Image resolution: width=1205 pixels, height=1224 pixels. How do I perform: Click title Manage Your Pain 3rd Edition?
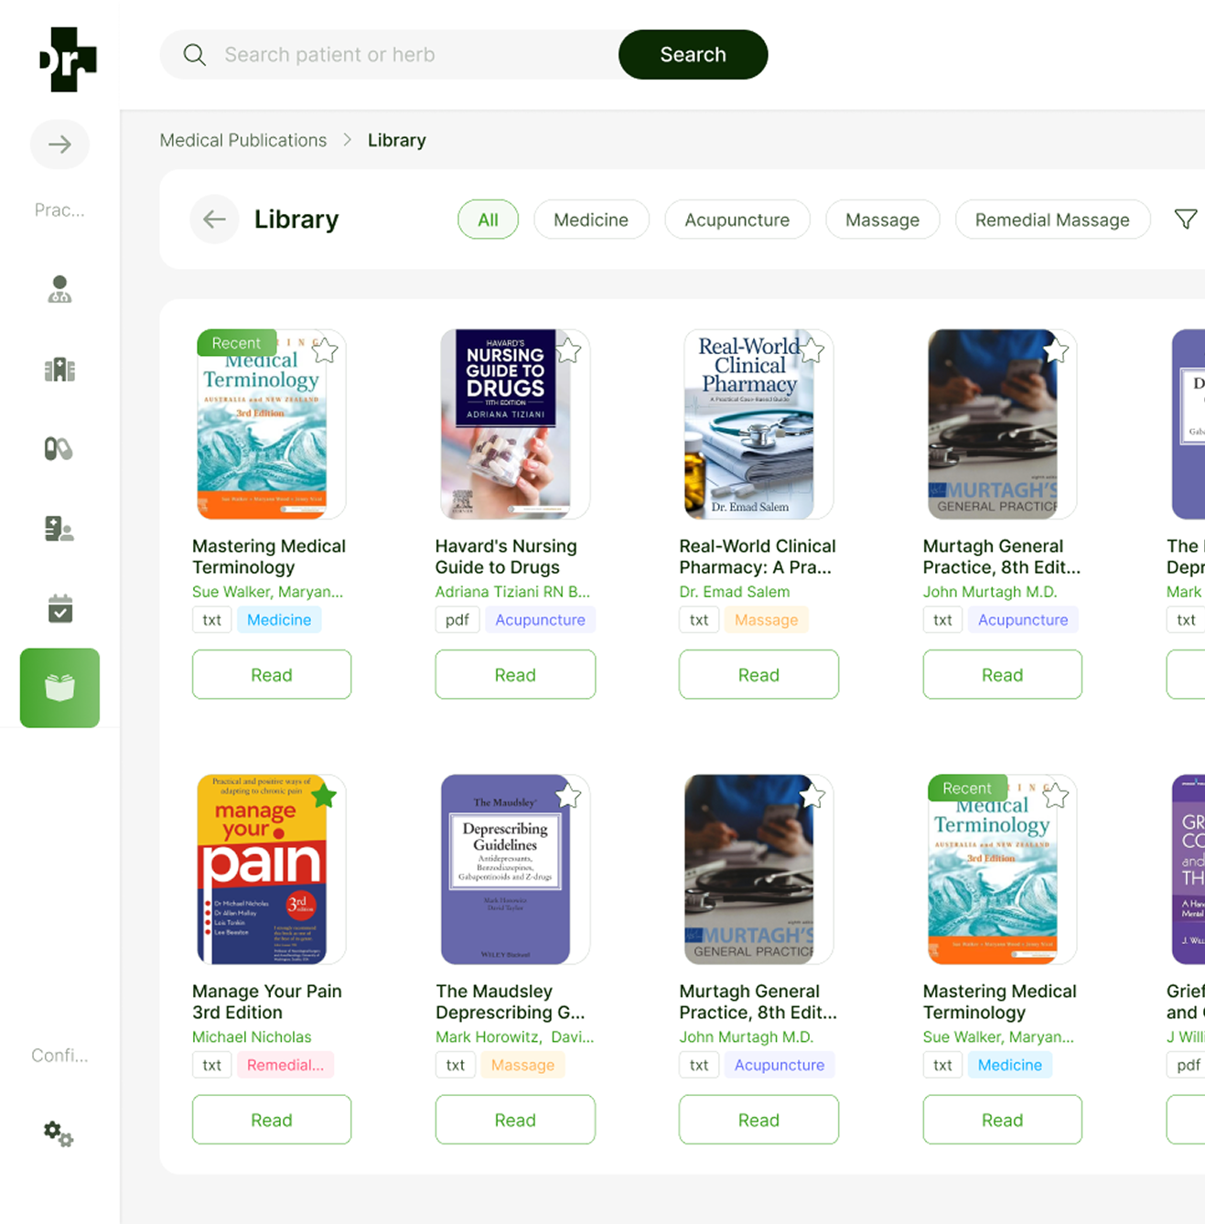(x=267, y=1002)
